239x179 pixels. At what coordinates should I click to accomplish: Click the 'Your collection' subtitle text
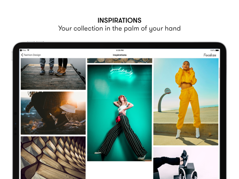119,29
